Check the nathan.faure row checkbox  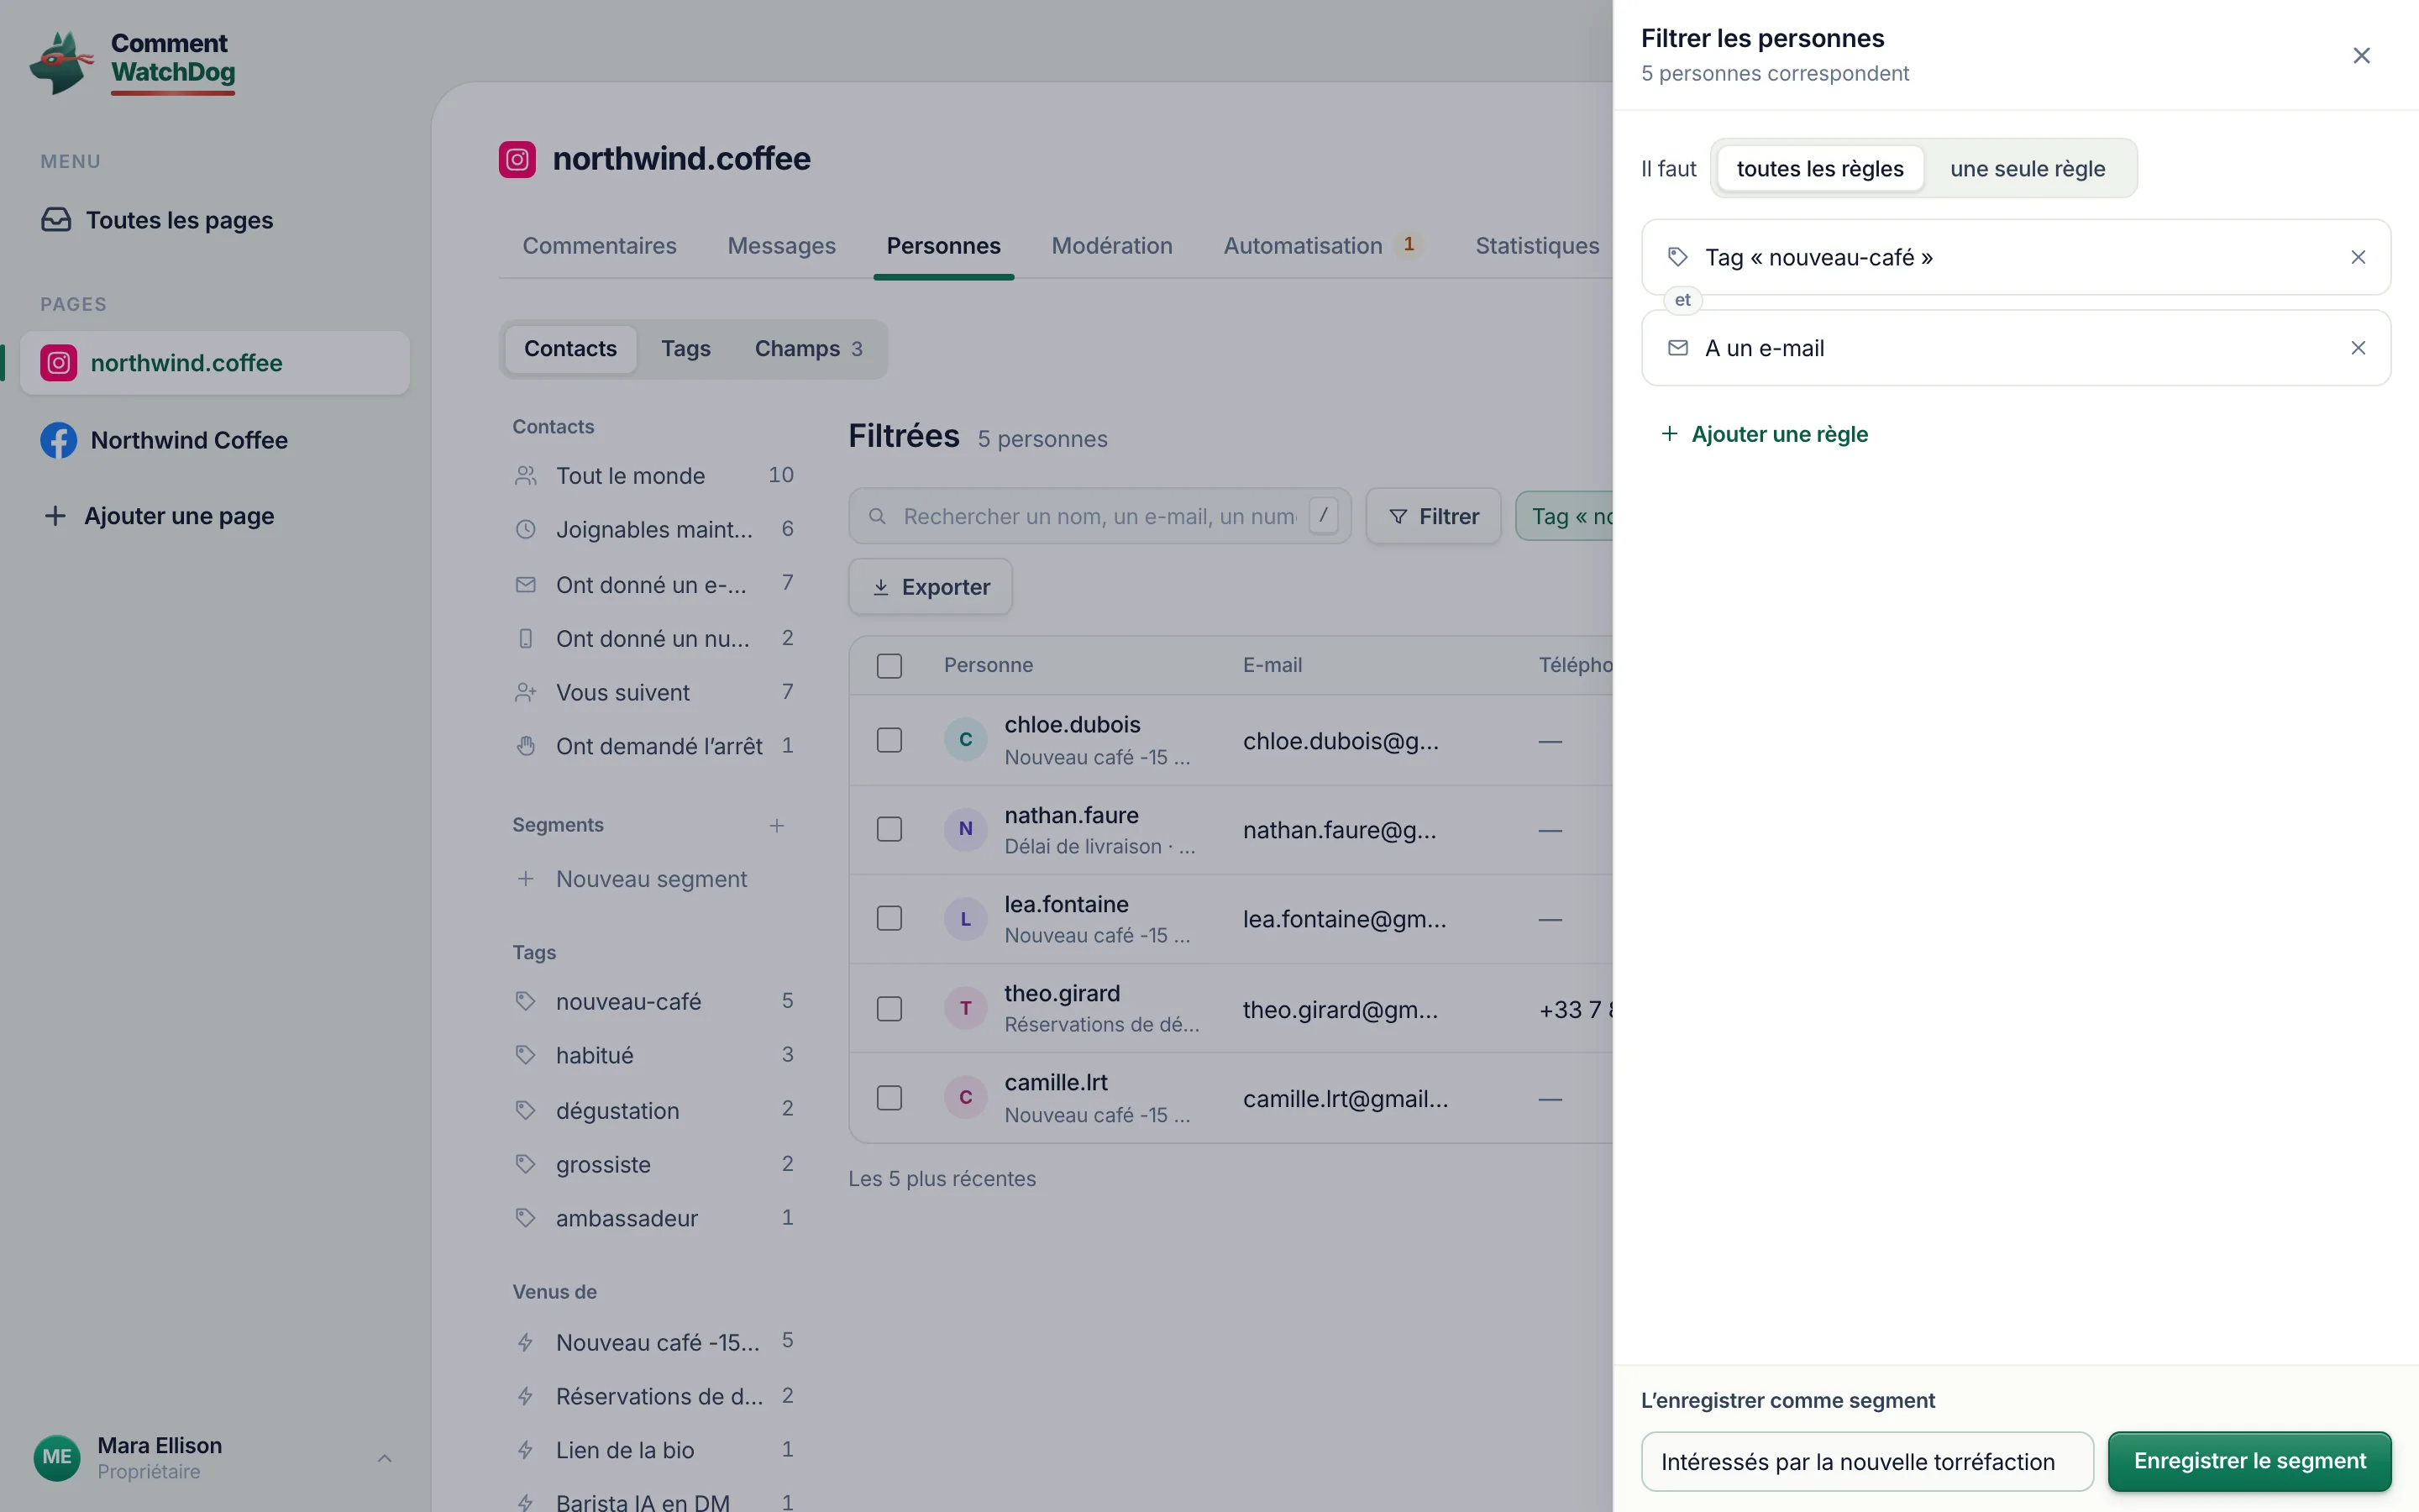pos(889,829)
